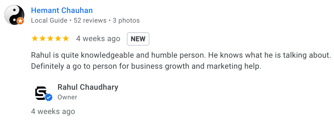Click the review's "4 weeks ago" date beside stars
The height and width of the screenshot is (122, 334).
[98, 39]
